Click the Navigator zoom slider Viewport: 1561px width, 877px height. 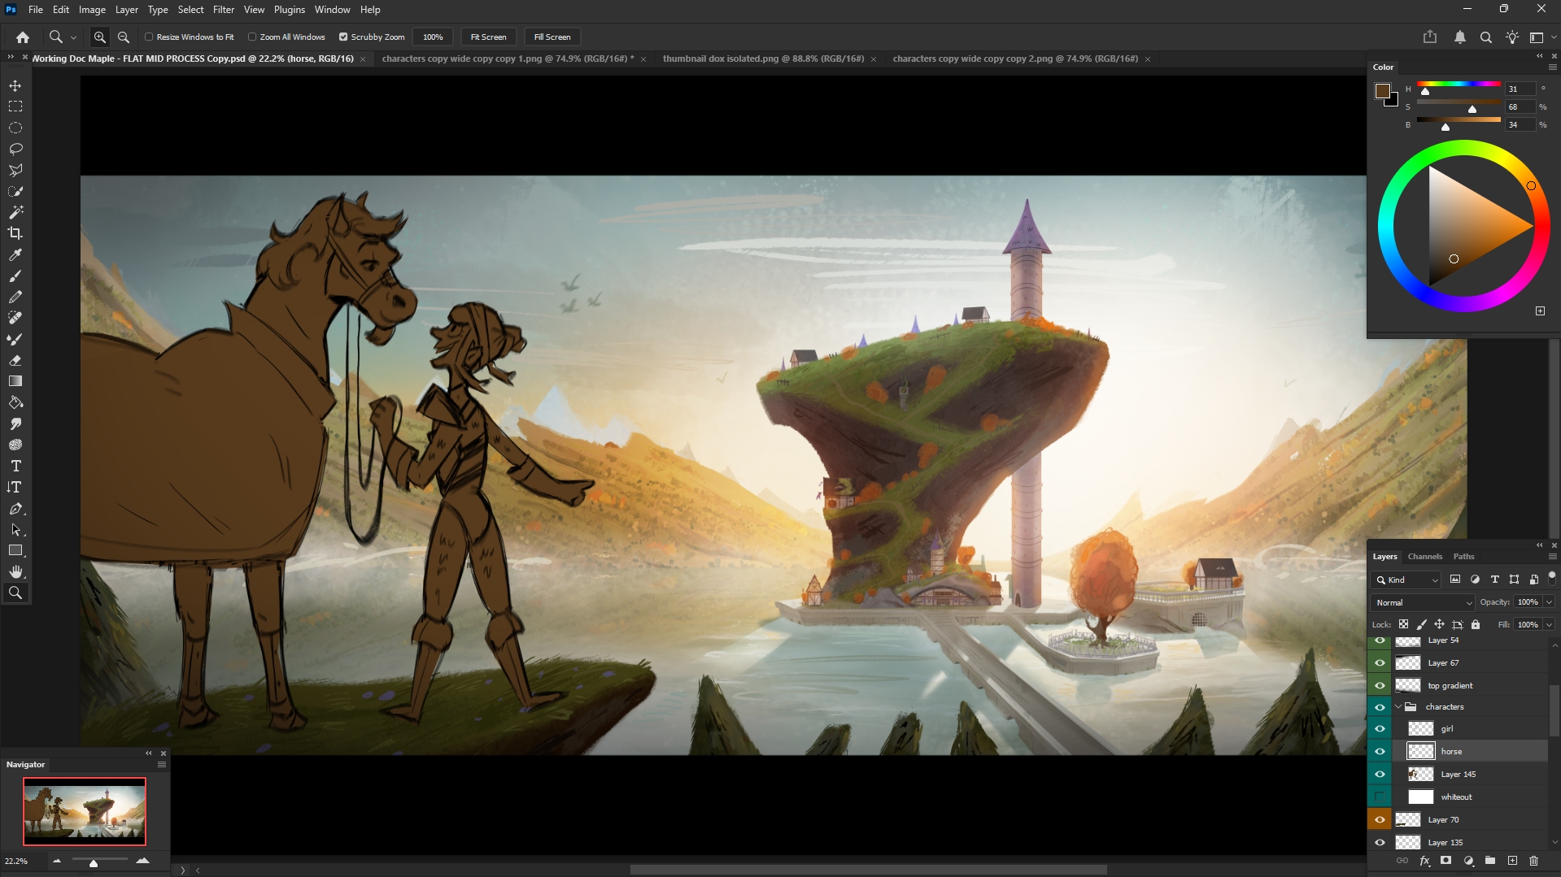94,862
